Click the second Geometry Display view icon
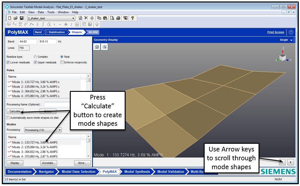300x186 pixels. (x=105, y=47)
